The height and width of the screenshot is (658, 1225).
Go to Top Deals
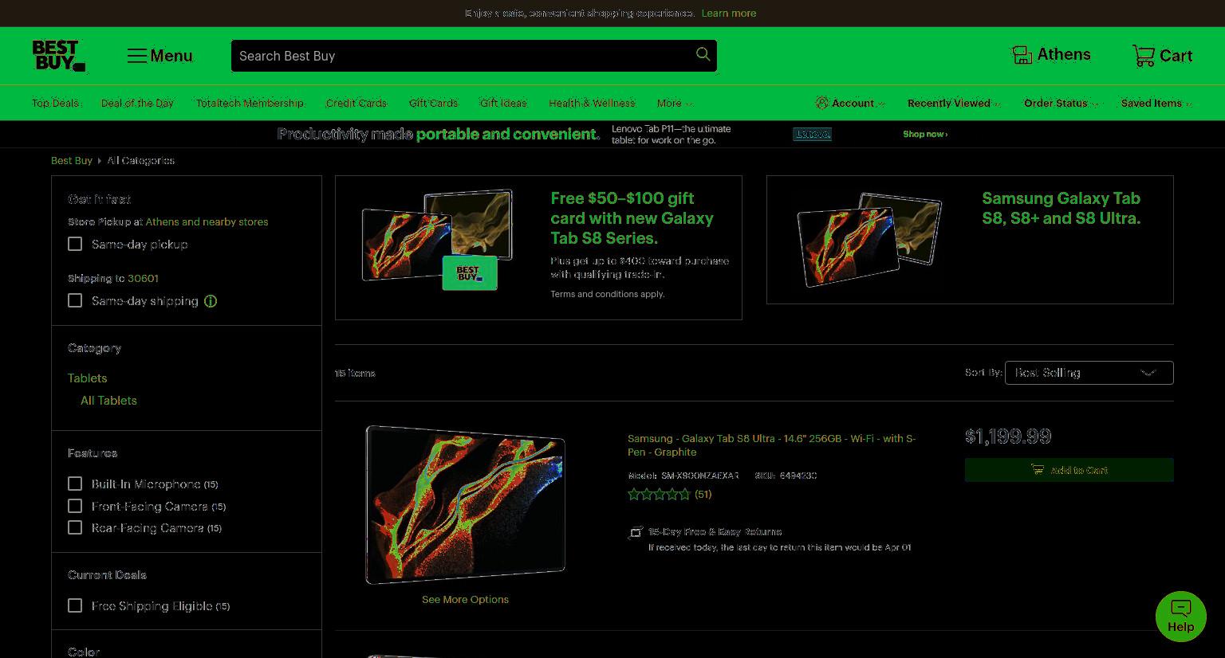(x=56, y=104)
